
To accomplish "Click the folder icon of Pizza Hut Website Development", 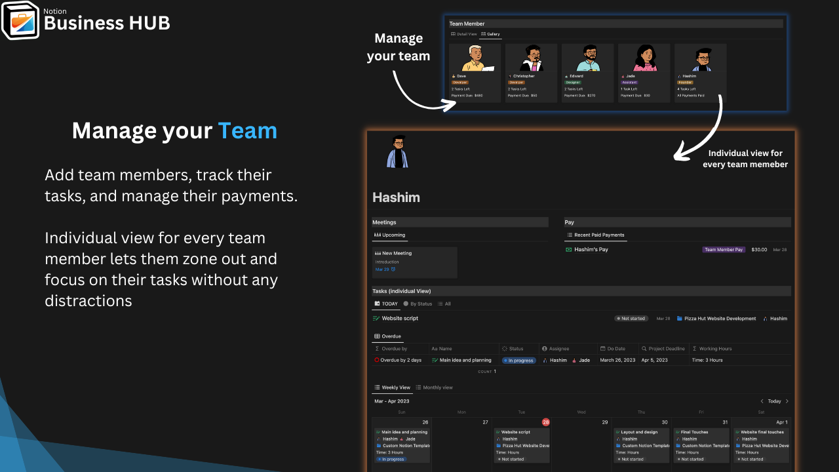I will point(680,319).
